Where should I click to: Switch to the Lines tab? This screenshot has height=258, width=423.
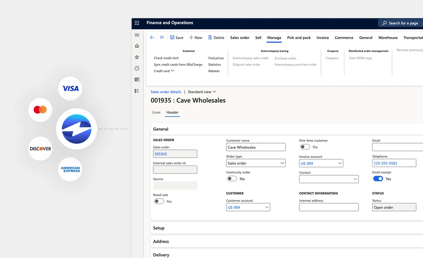(156, 112)
